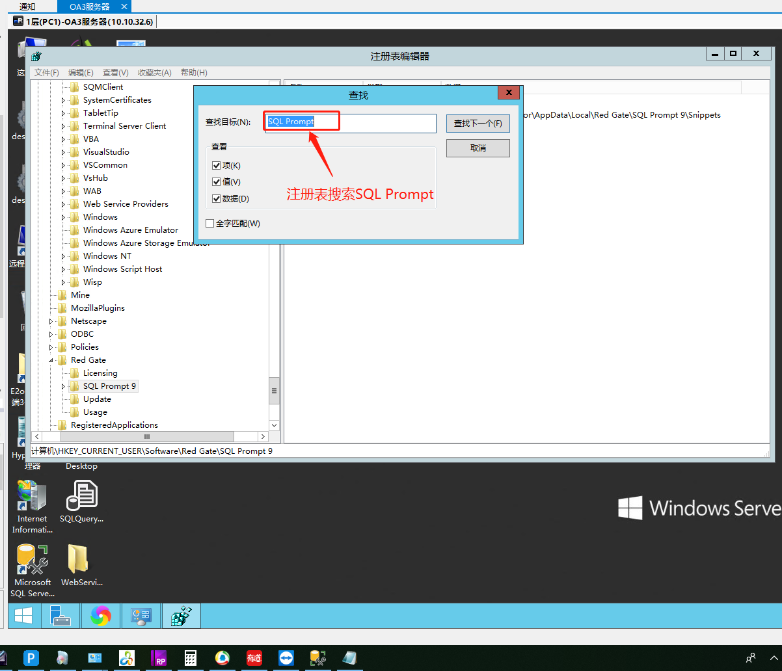
Task: Close the 查找 dialog with red X
Action: pos(508,92)
